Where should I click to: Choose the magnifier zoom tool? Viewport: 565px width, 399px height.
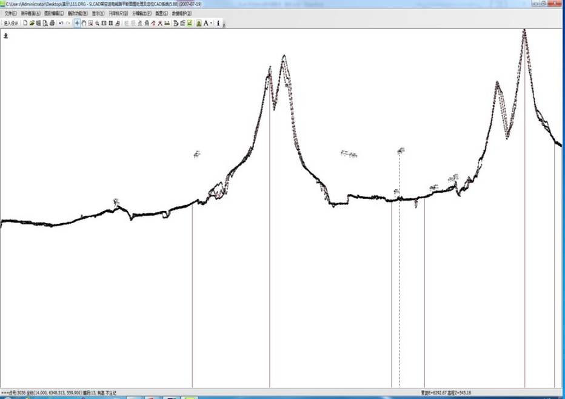pyautogui.click(x=97, y=23)
